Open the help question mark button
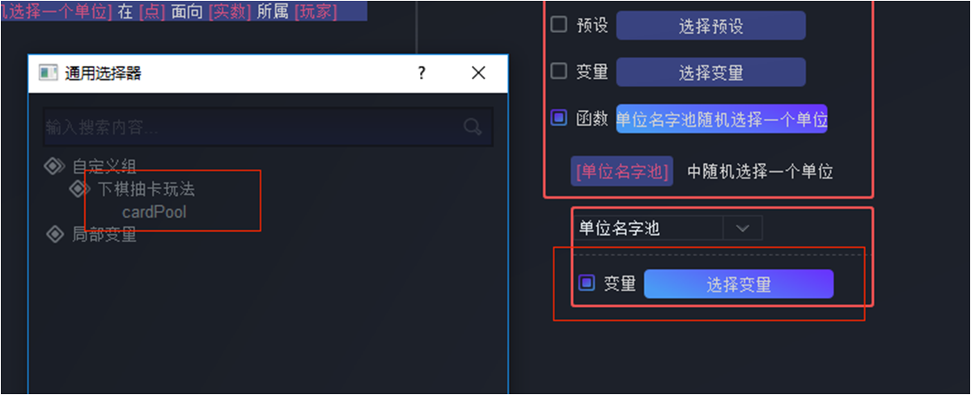Screen dimensions: 971x395 (421, 74)
